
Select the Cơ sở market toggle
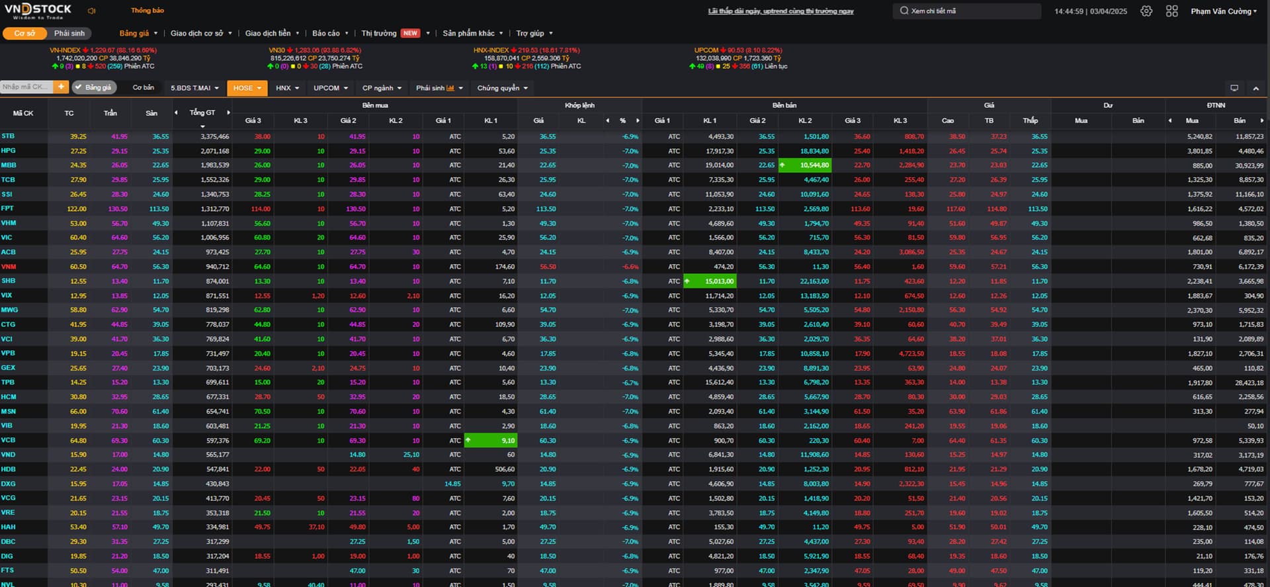pyautogui.click(x=24, y=33)
